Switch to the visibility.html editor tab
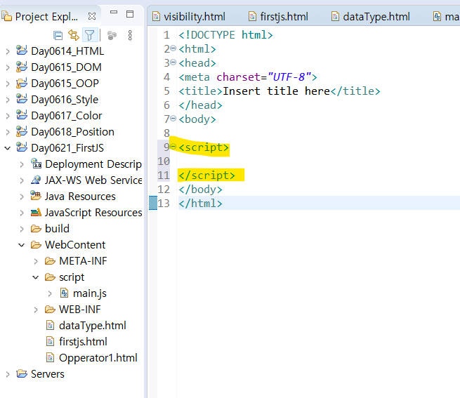Screen dimensions: 460x398 [x=189, y=17]
